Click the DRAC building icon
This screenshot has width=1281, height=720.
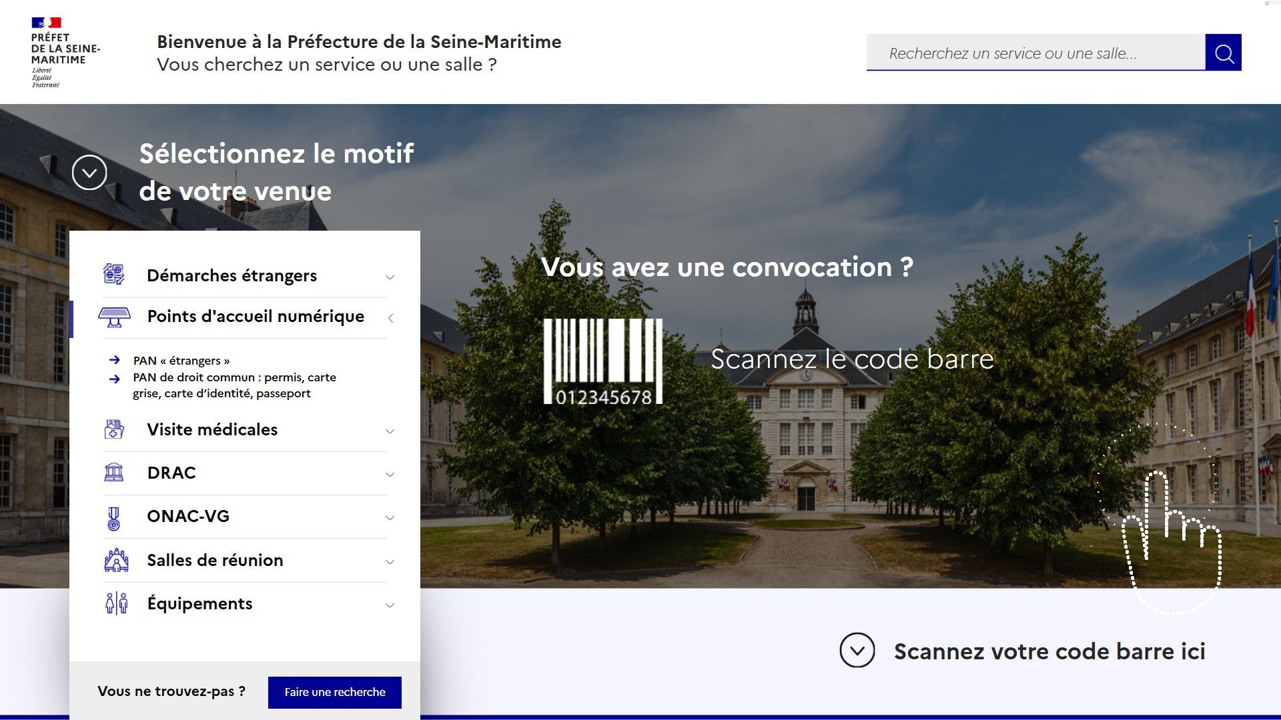tap(114, 473)
